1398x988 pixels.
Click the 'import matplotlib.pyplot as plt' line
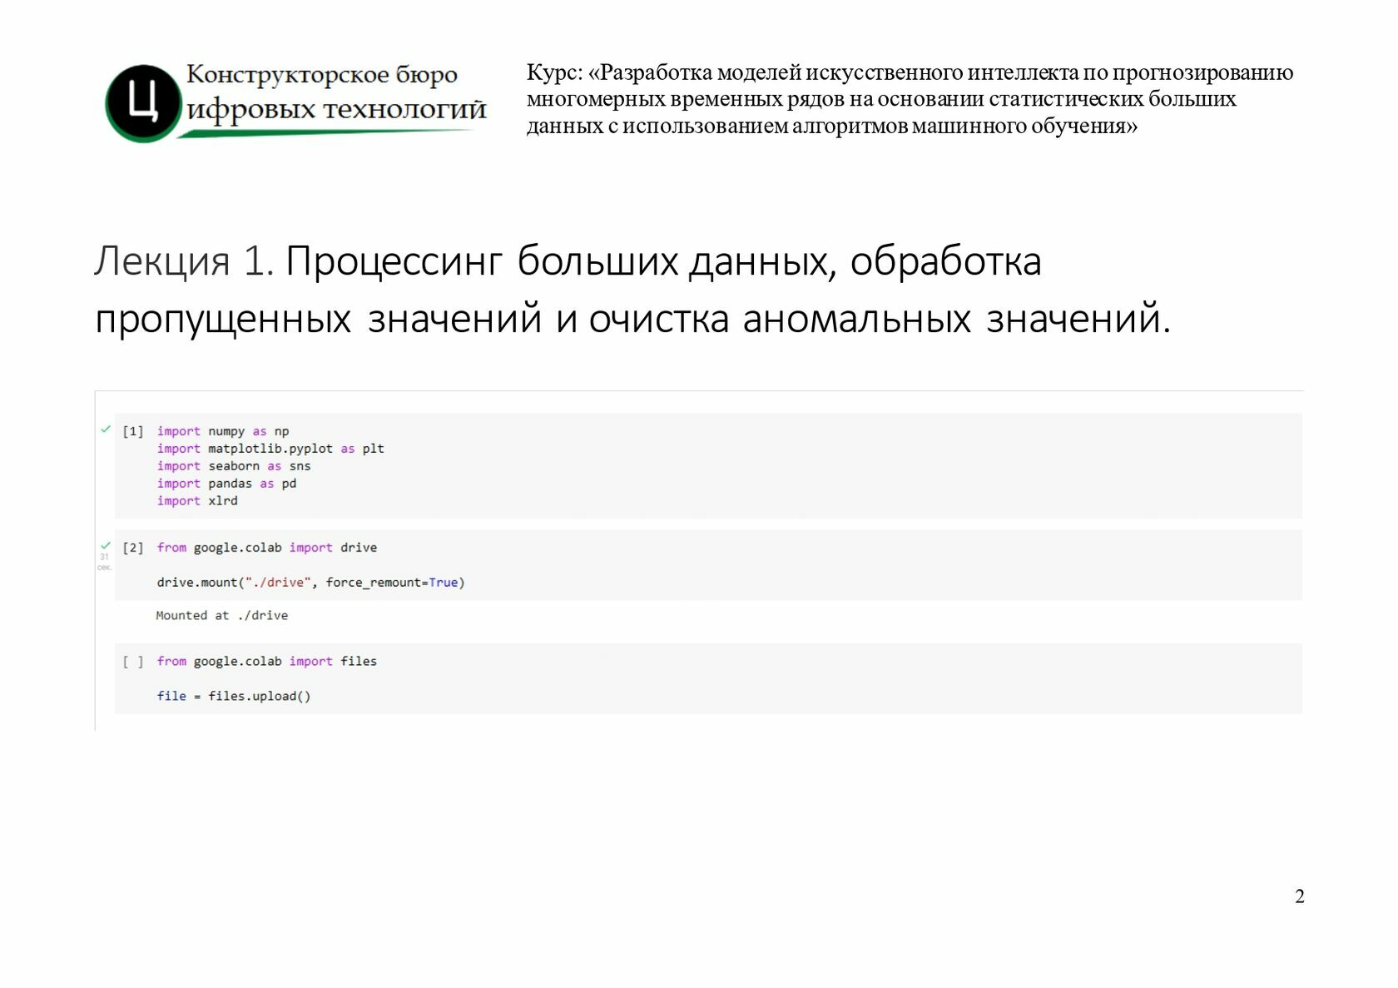point(270,449)
